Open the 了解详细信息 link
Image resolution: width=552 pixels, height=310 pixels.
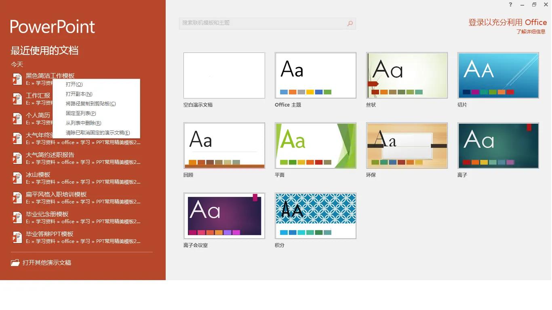531,32
